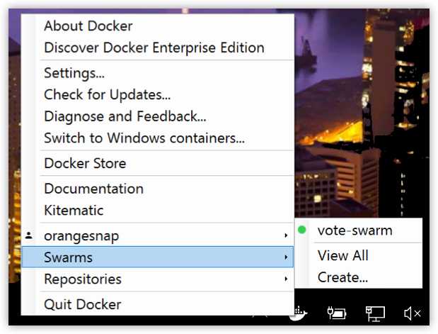The width and height of the screenshot is (438, 334).
Task: Choose View All in Swarms submenu
Action: click(x=343, y=255)
